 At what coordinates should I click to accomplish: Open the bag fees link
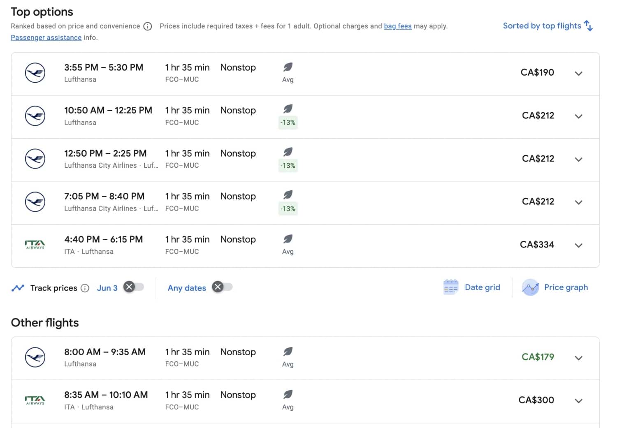coord(397,26)
